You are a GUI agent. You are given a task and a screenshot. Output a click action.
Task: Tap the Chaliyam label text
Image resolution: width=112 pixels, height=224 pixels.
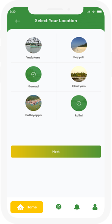click(x=79, y=86)
